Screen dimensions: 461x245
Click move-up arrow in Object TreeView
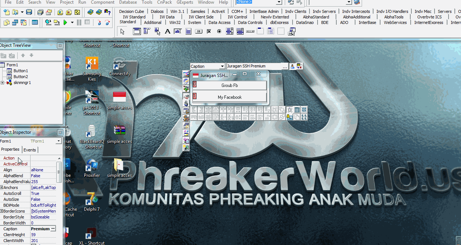click(x=23, y=56)
